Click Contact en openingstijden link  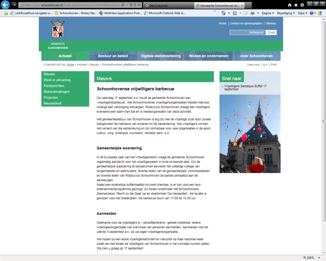pyautogui.click(x=246, y=23)
